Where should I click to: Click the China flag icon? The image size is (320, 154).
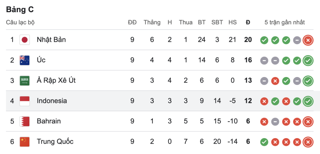pos(24,142)
